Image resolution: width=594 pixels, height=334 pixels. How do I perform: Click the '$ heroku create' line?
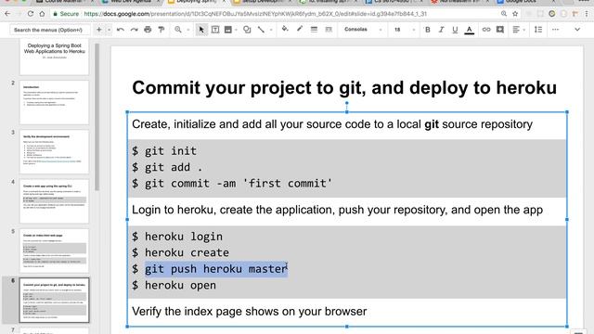coord(180,252)
